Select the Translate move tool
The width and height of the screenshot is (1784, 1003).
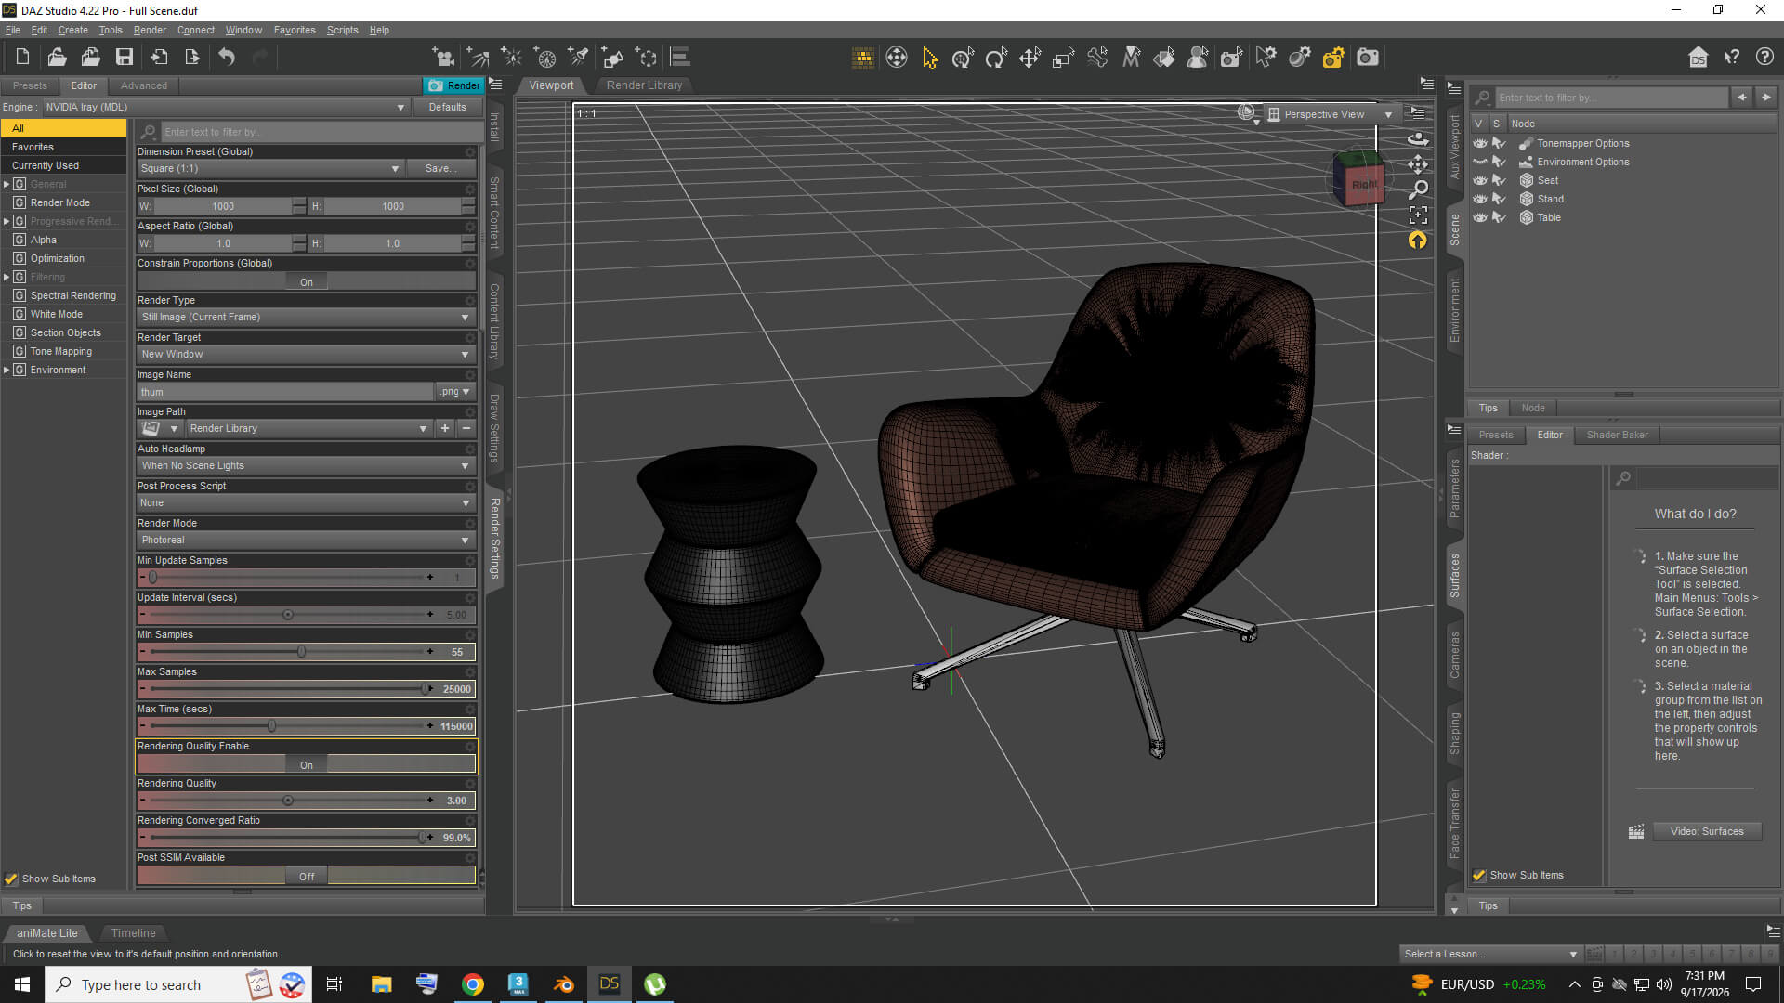(1030, 58)
